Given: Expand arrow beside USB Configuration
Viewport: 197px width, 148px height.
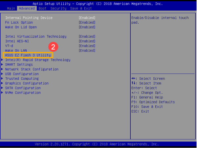Looking at the screenshot, I should tap(2, 74).
